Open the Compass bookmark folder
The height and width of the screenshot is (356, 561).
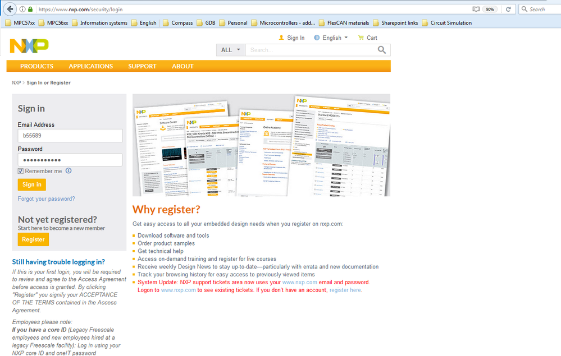coord(178,23)
